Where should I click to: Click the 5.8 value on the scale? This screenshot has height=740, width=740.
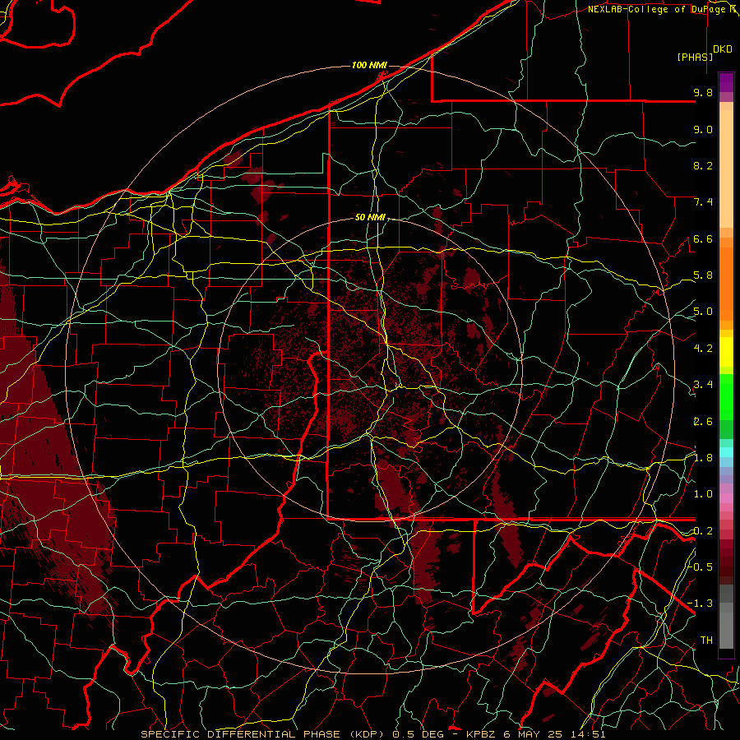point(703,275)
